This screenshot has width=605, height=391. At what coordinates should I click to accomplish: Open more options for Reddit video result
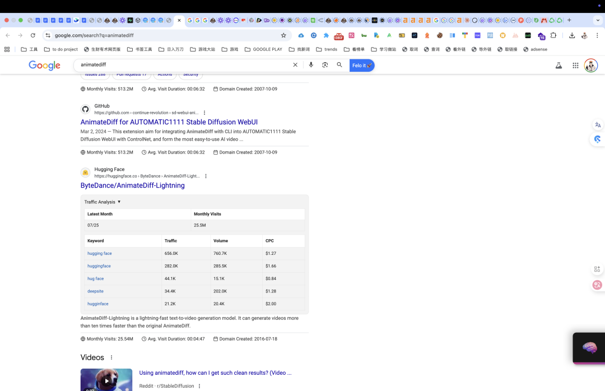(199, 386)
